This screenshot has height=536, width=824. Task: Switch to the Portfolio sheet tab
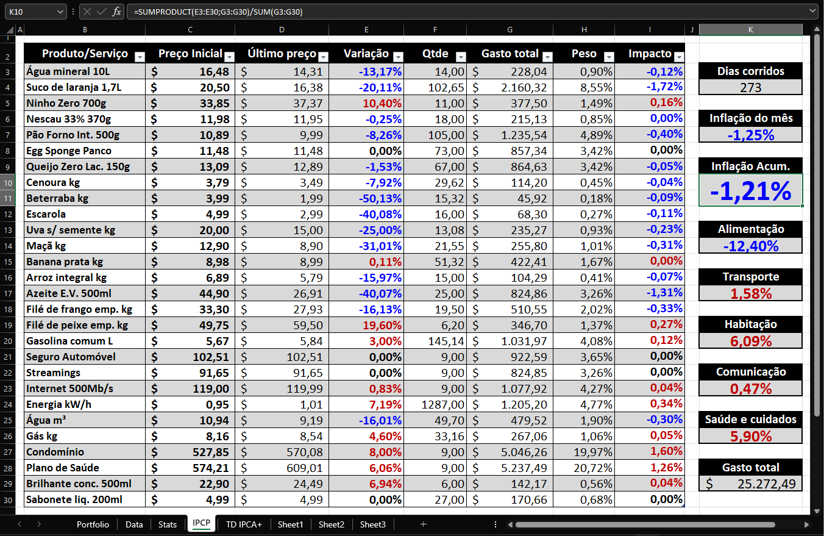[93, 524]
